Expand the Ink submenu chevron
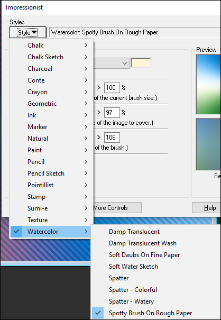Image resolution: width=221 pixels, height=320 pixels. click(x=86, y=115)
